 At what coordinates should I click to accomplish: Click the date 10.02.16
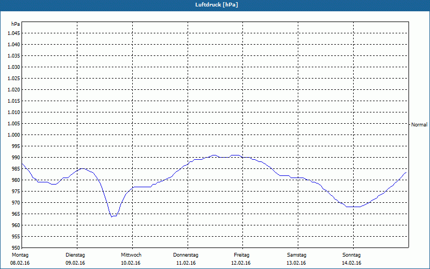pyautogui.click(x=131, y=263)
